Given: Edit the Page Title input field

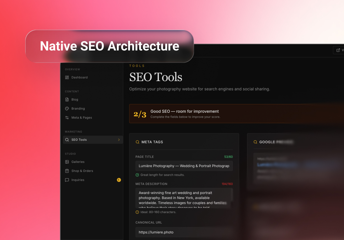Looking at the screenshot, I should (x=184, y=166).
